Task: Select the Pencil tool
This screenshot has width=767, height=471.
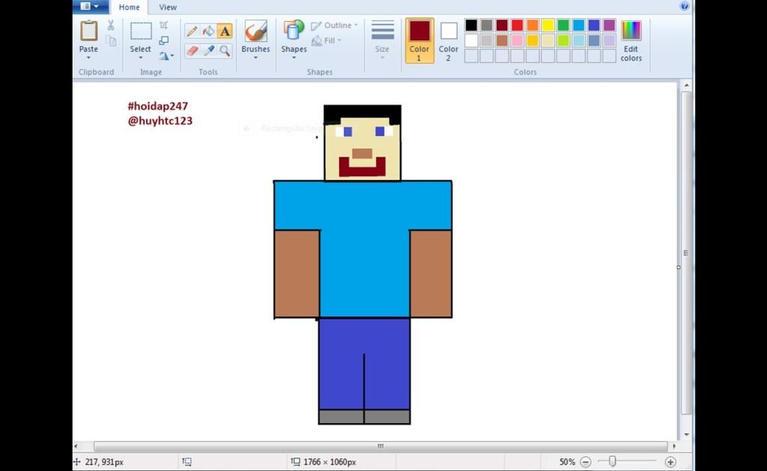Action: click(192, 31)
